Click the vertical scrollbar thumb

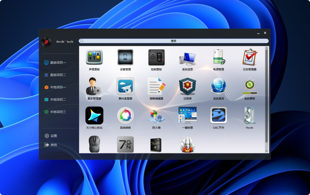coord(266,96)
